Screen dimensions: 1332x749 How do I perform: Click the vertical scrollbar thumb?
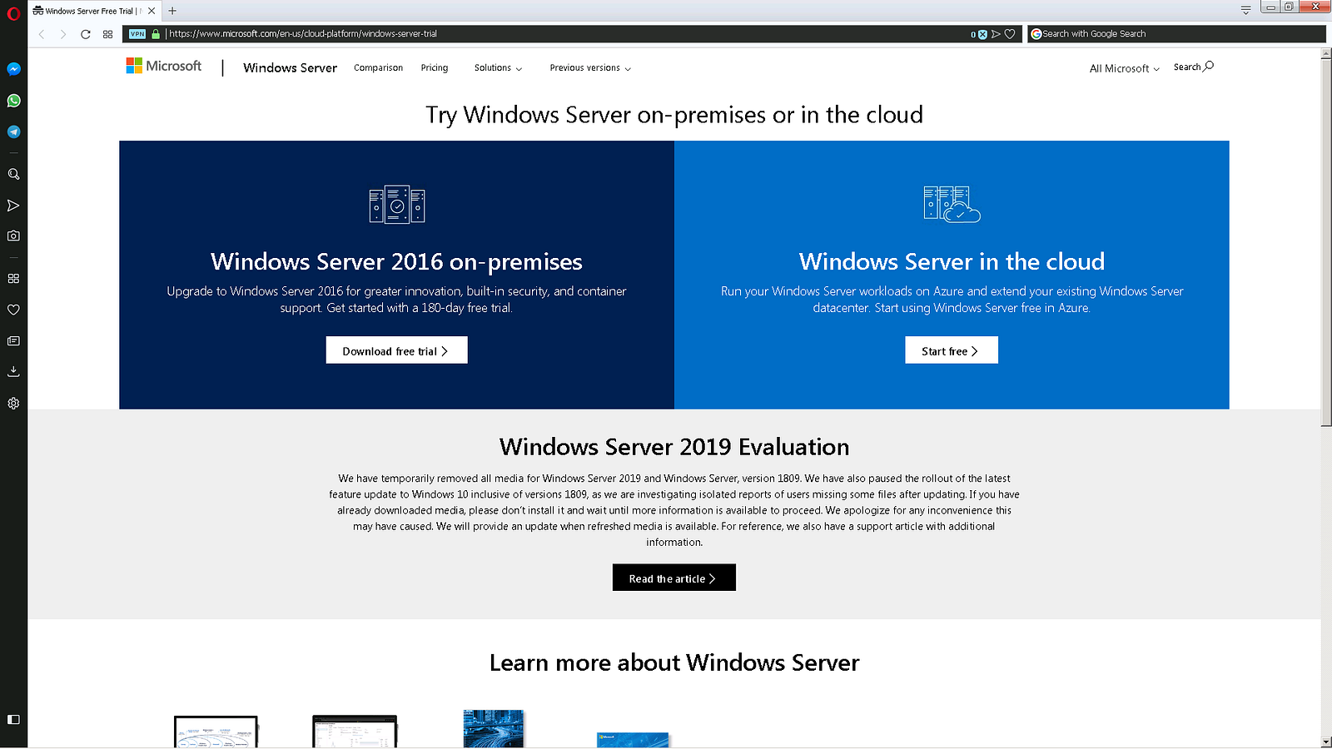click(1326, 243)
